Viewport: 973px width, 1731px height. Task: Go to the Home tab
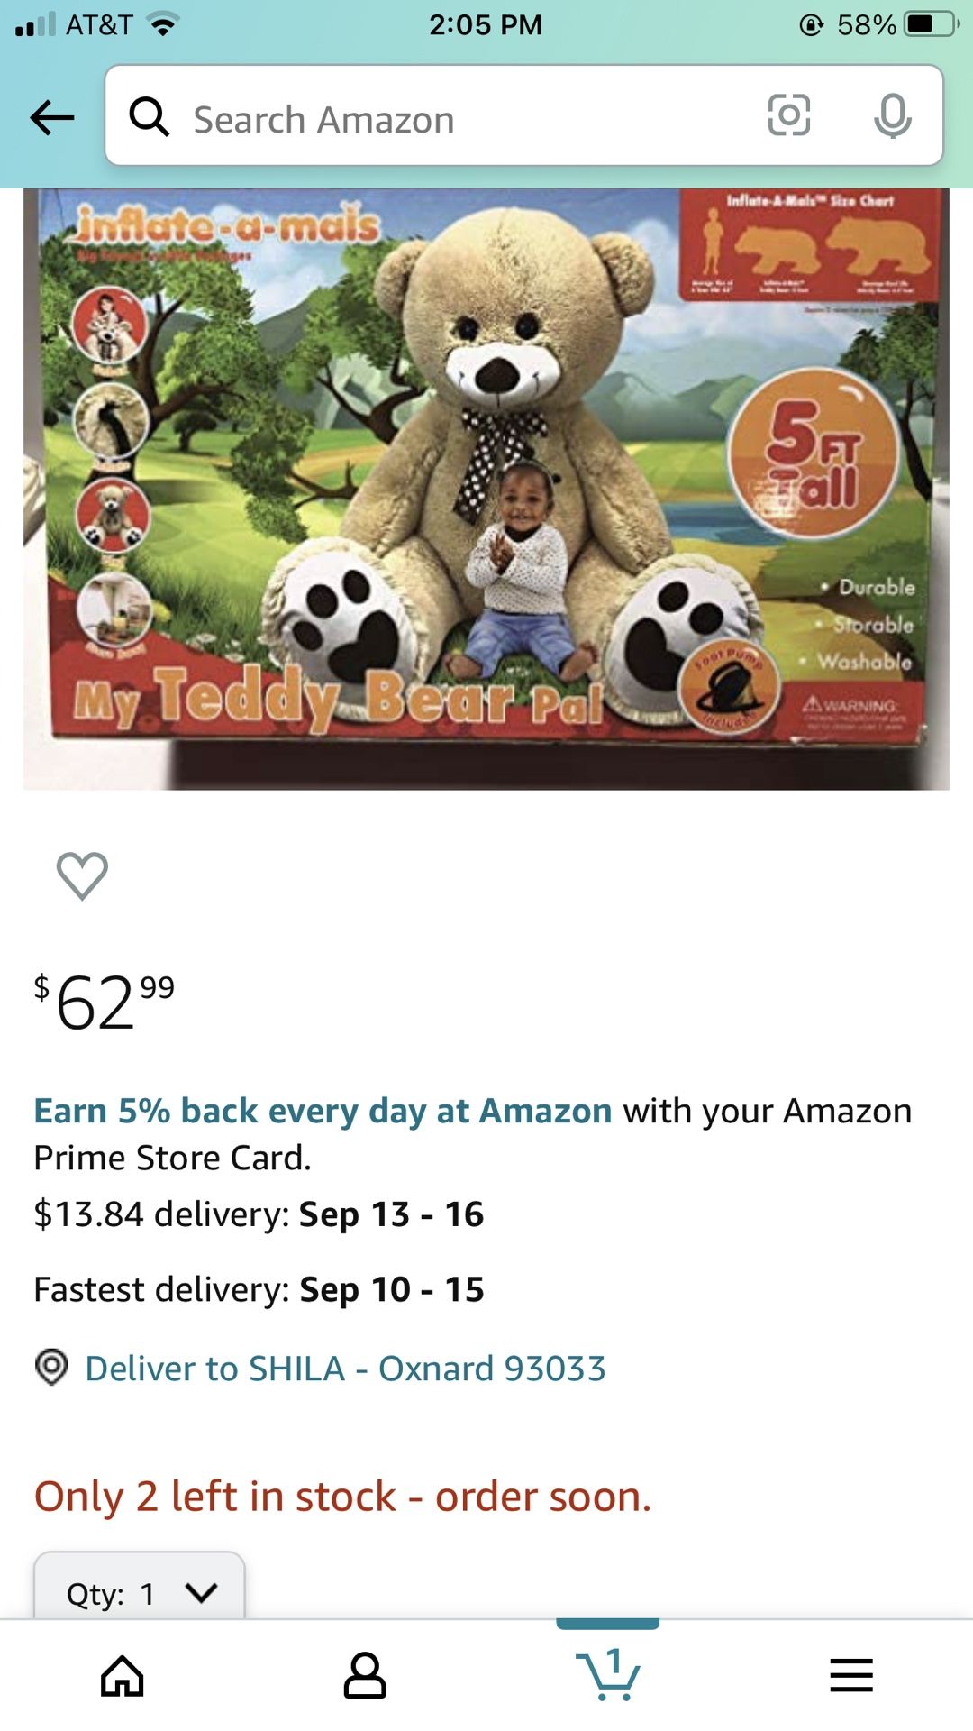point(122,1676)
